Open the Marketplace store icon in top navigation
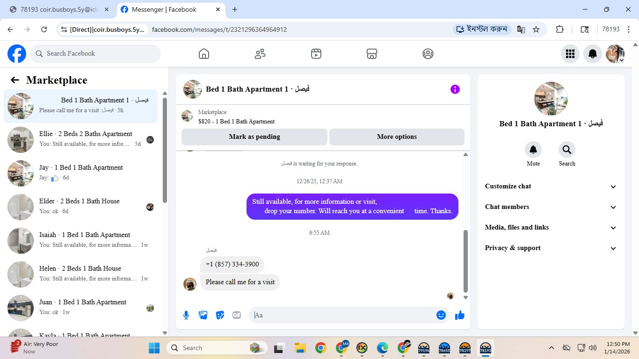This screenshot has height=359, width=639. pos(372,54)
